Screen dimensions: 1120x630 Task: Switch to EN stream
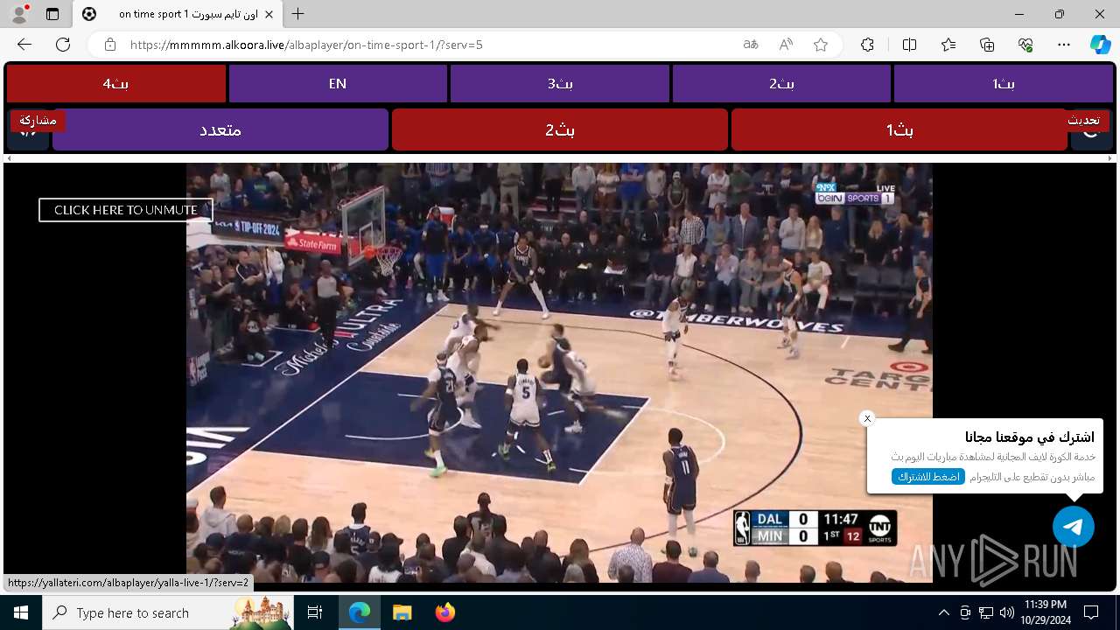pos(338,84)
